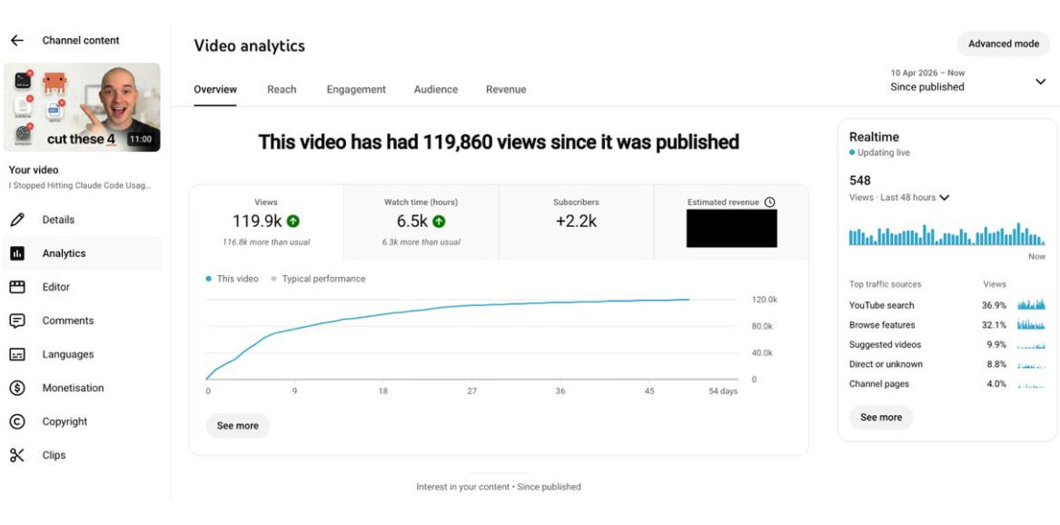Image resolution: width=1060 pixels, height=525 pixels.
Task: Click the back arrow beside Channel content
Action: [x=17, y=41]
